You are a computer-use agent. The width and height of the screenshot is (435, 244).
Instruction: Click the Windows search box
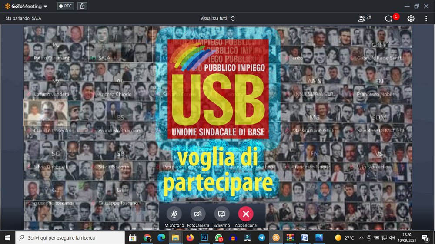(70, 237)
